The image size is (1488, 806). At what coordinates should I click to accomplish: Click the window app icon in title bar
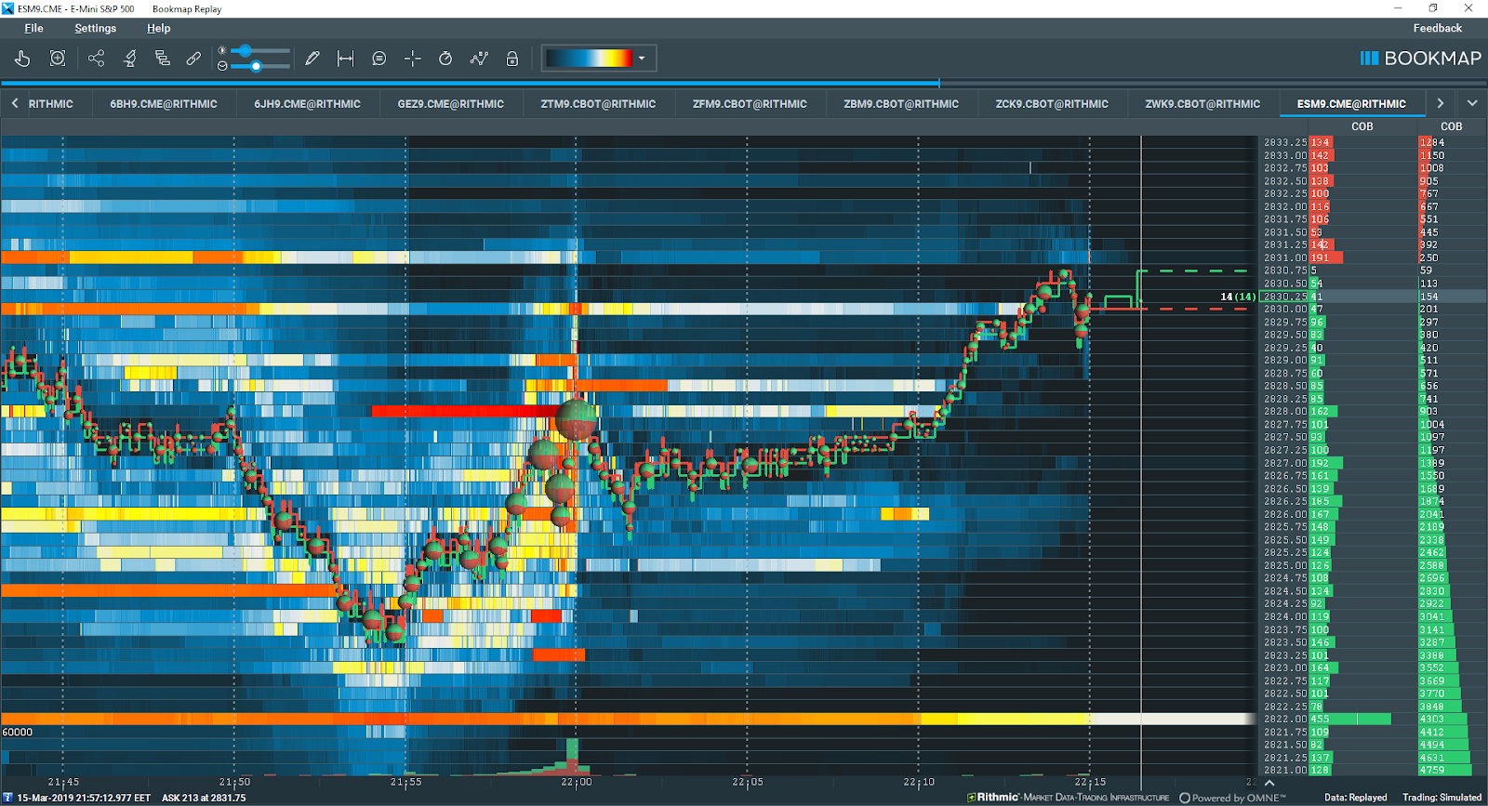tap(8, 8)
